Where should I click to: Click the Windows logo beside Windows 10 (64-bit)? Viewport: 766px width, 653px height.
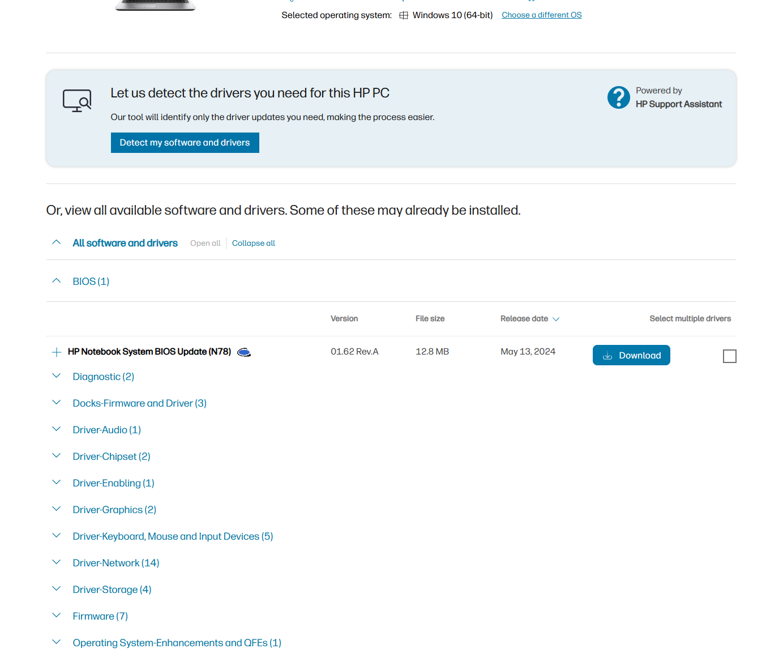404,15
